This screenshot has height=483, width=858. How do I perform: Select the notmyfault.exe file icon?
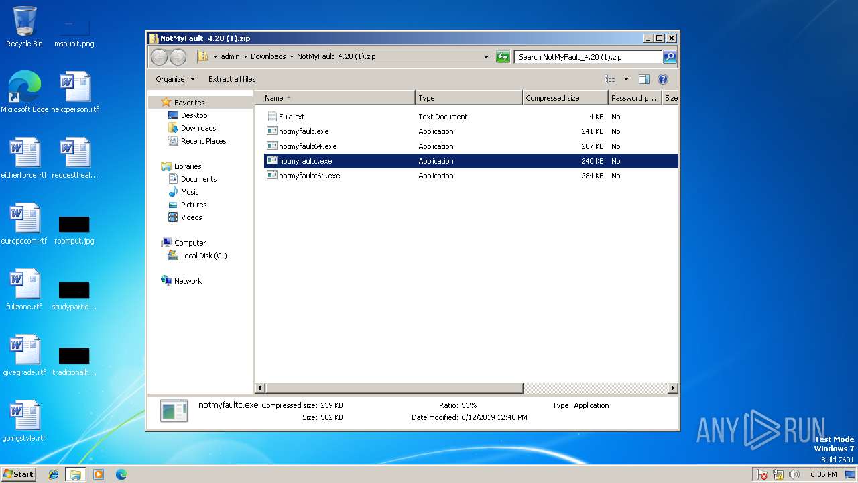coord(272,131)
